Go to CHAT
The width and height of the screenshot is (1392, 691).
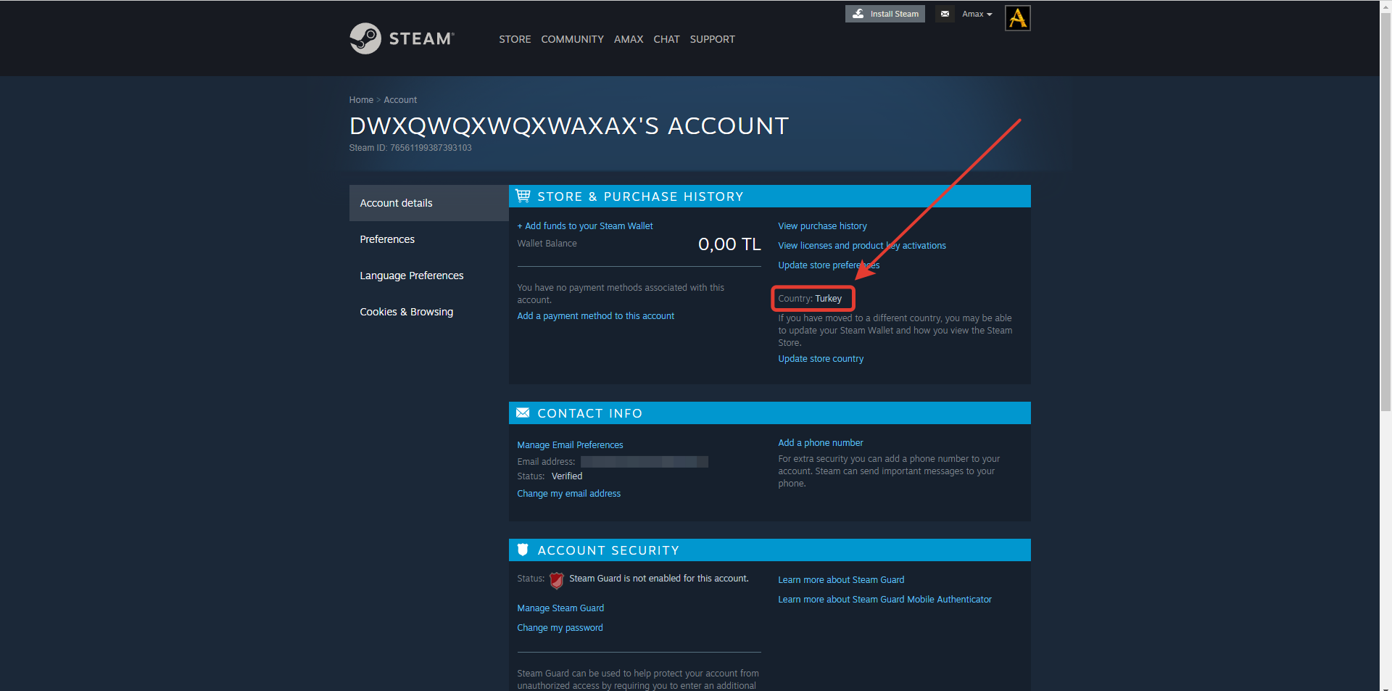click(x=666, y=39)
